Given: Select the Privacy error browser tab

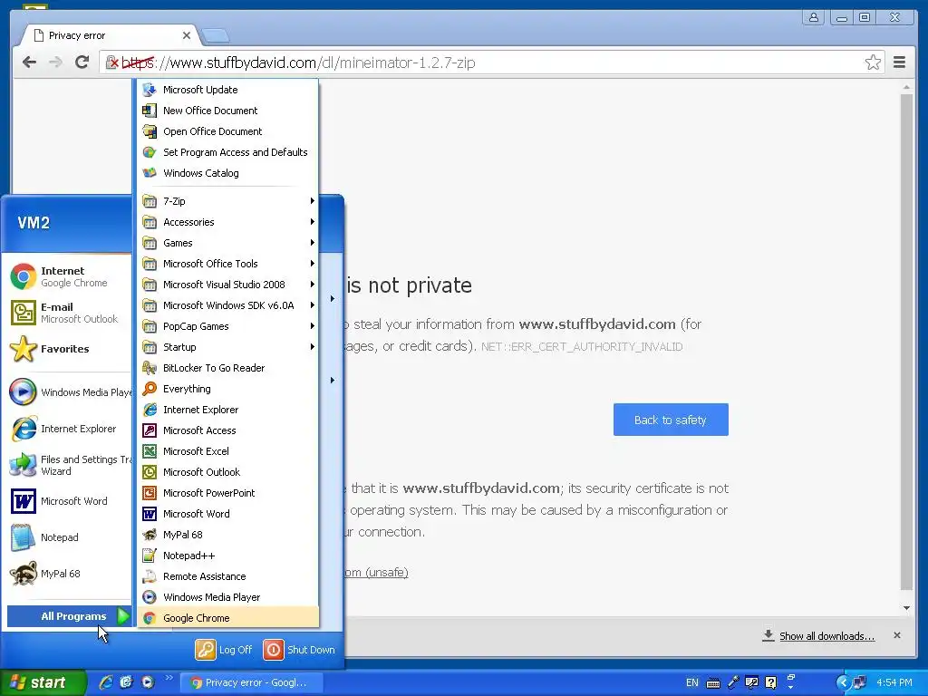Looking at the screenshot, I should pyautogui.click(x=110, y=35).
